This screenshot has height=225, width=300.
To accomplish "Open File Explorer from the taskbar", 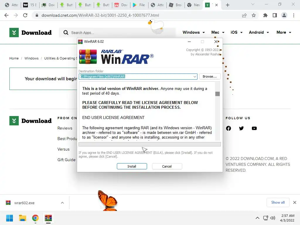I will [x=23, y=218].
